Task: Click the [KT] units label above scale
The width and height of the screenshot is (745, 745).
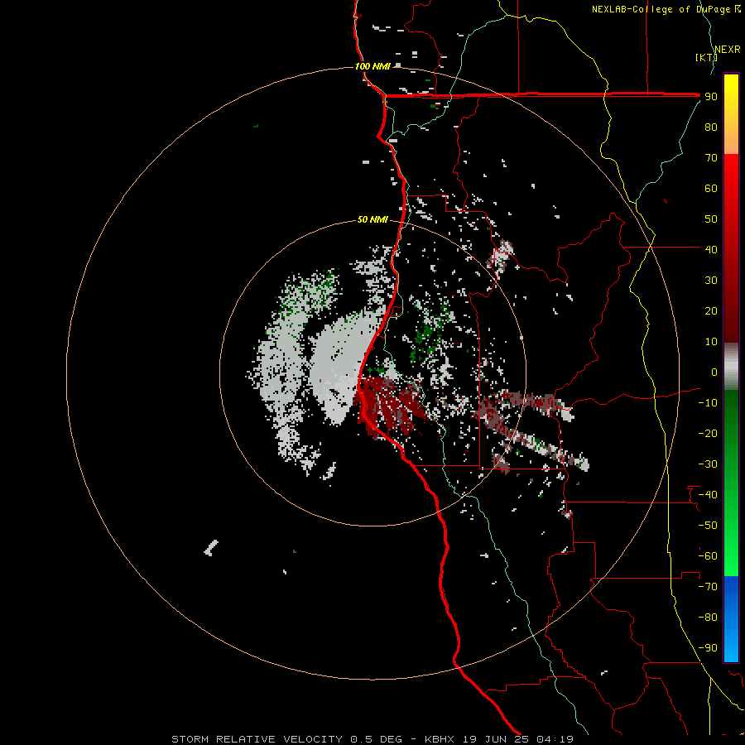Action: (706, 57)
